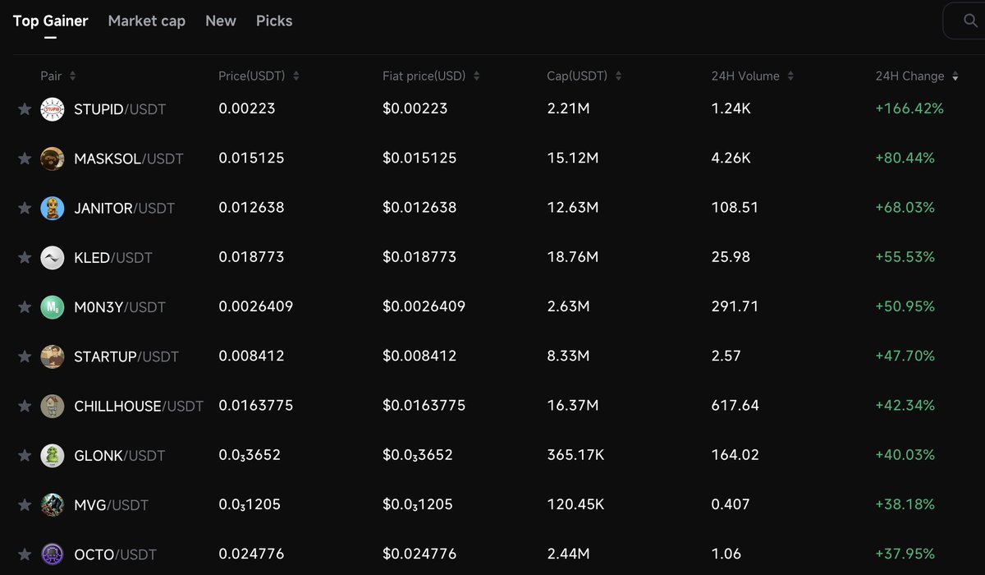Click the 0.0026409 USDT price
Image resolution: width=985 pixels, height=575 pixels.
point(256,306)
